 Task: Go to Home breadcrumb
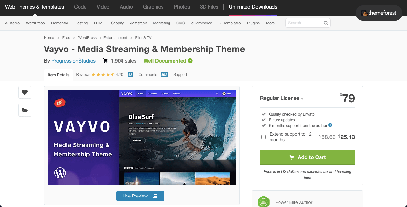49,38
